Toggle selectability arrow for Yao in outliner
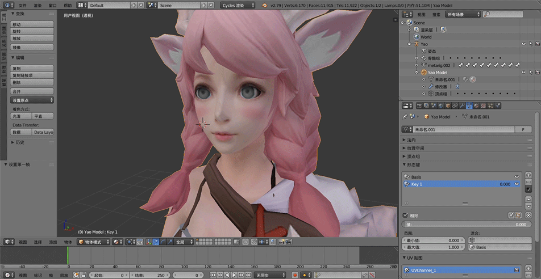541x279 pixels. point(531,44)
